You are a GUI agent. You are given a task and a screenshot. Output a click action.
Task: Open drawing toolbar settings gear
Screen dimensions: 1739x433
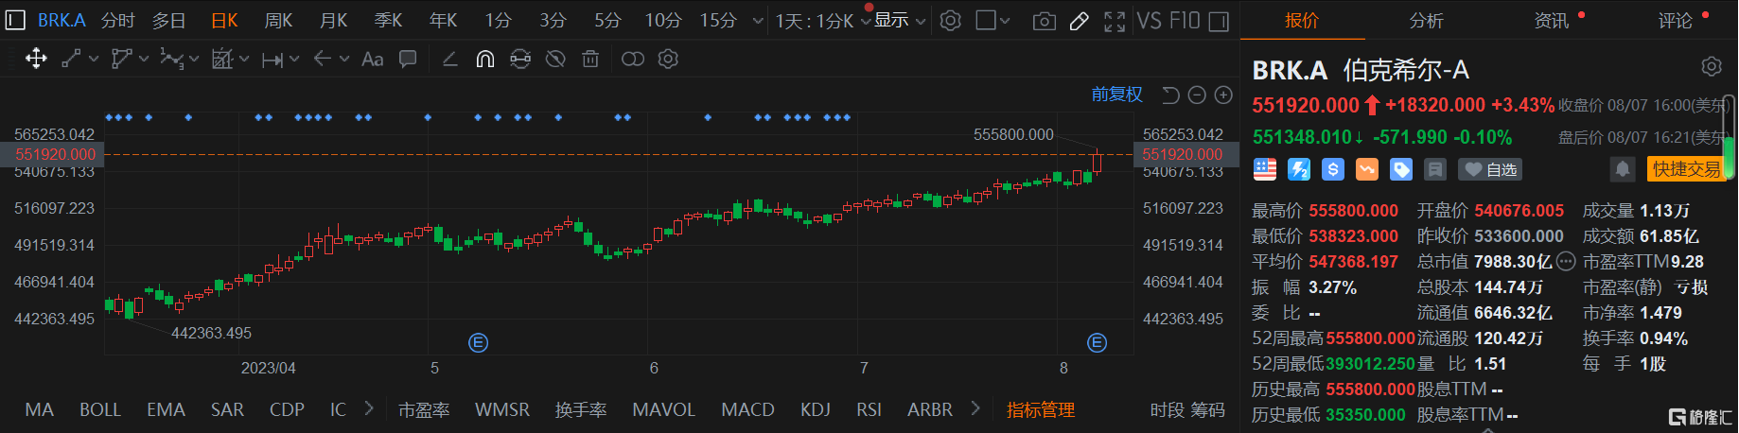click(x=668, y=60)
